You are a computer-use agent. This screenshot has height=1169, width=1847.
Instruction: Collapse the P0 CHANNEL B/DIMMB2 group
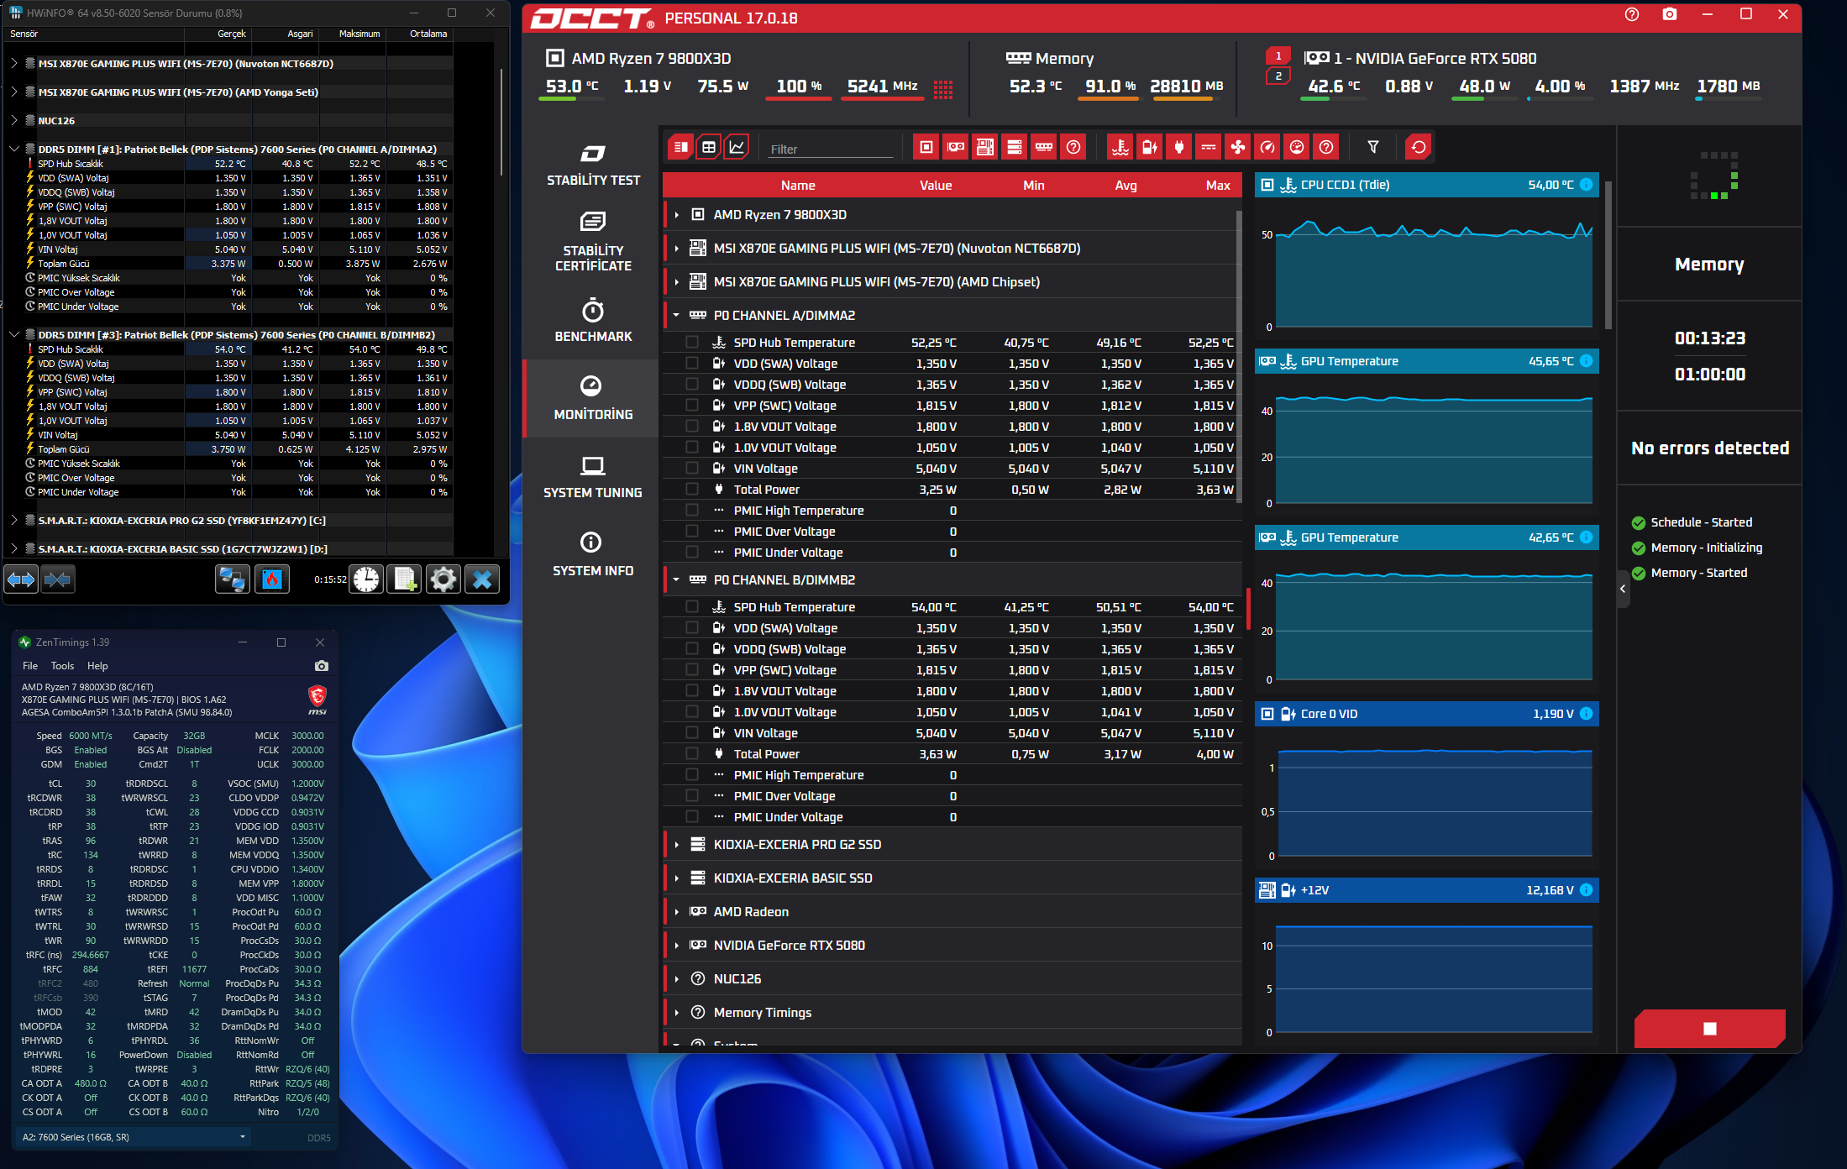pyautogui.click(x=676, y=580)
